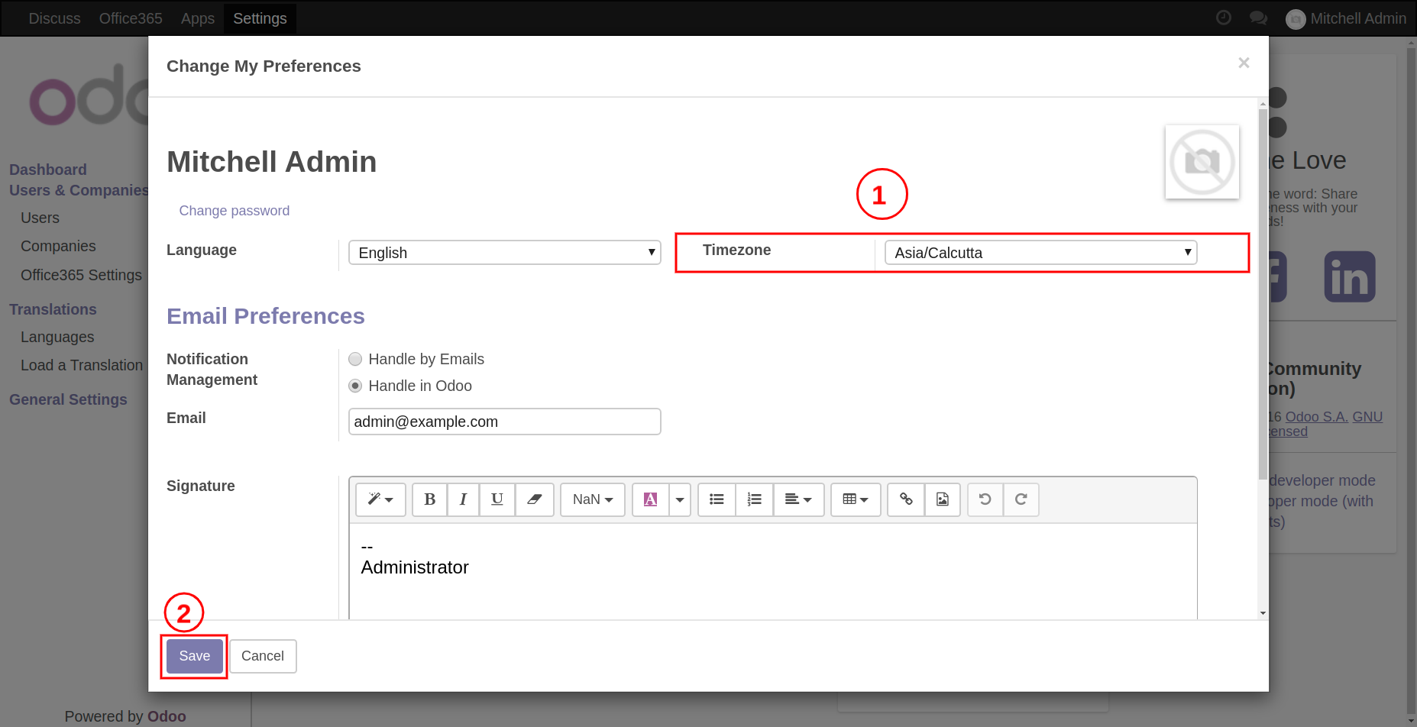The width and height of the screenshot is (1417, 727).
Task: Click the Translations sidebar heading
Action: pos(53,309)
